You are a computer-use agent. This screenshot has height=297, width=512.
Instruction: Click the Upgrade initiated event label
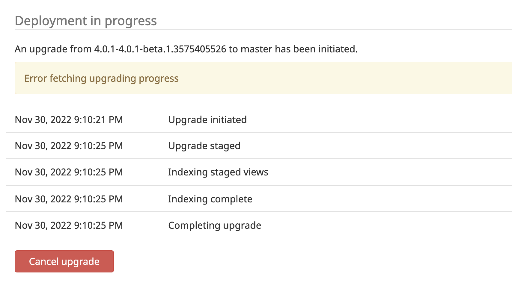coord(208,119)
